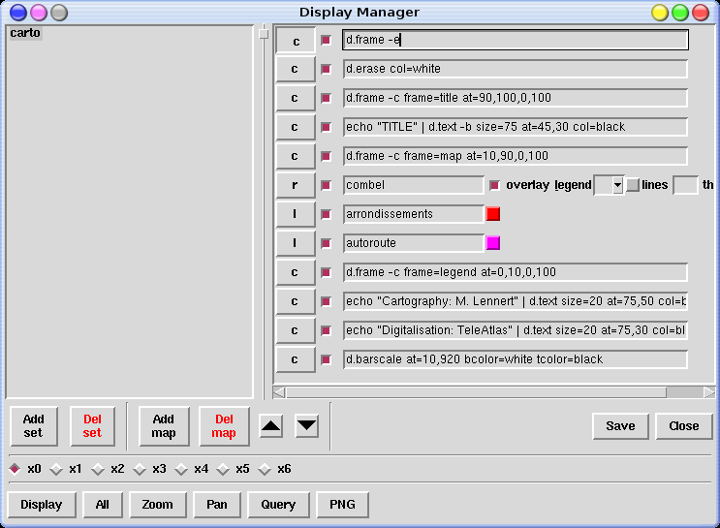Image resolution: width=720 pixels, height=528 pixels.
Task: Click the d.frame -e command field
Action: pyautogui.click(x=516, y=40)
